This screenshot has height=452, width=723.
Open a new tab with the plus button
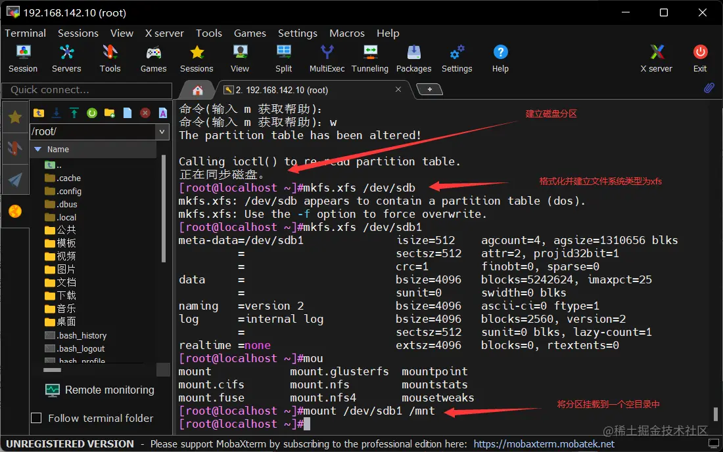(x=429, y=89)
